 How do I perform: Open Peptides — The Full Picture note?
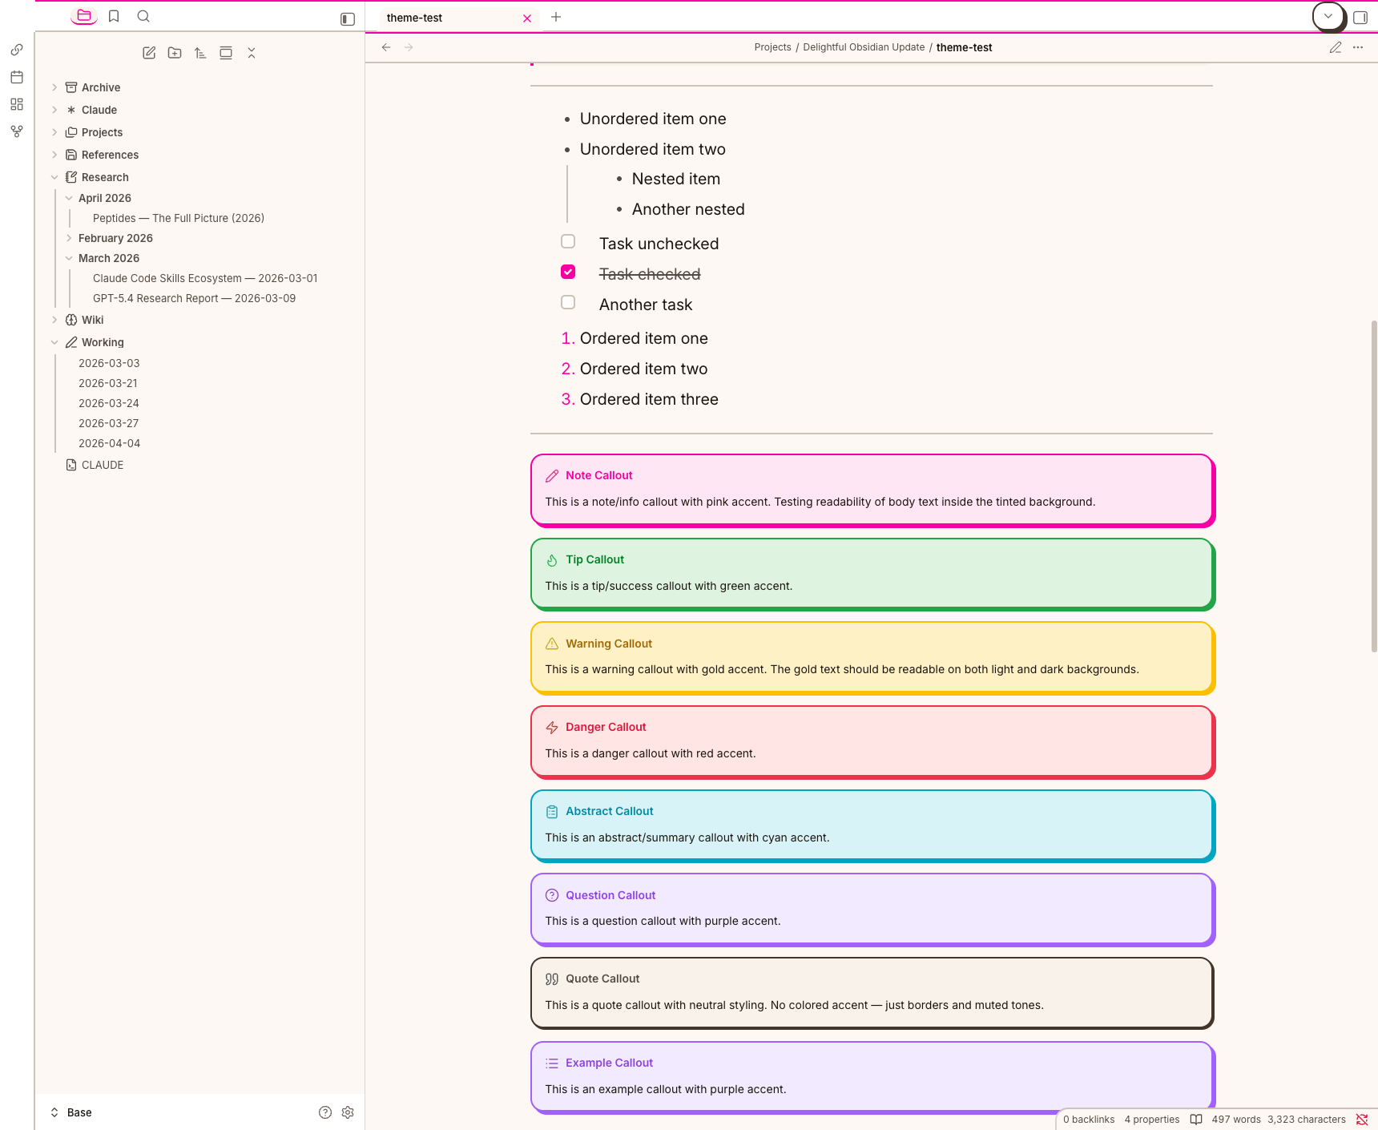tap(179, 218)
